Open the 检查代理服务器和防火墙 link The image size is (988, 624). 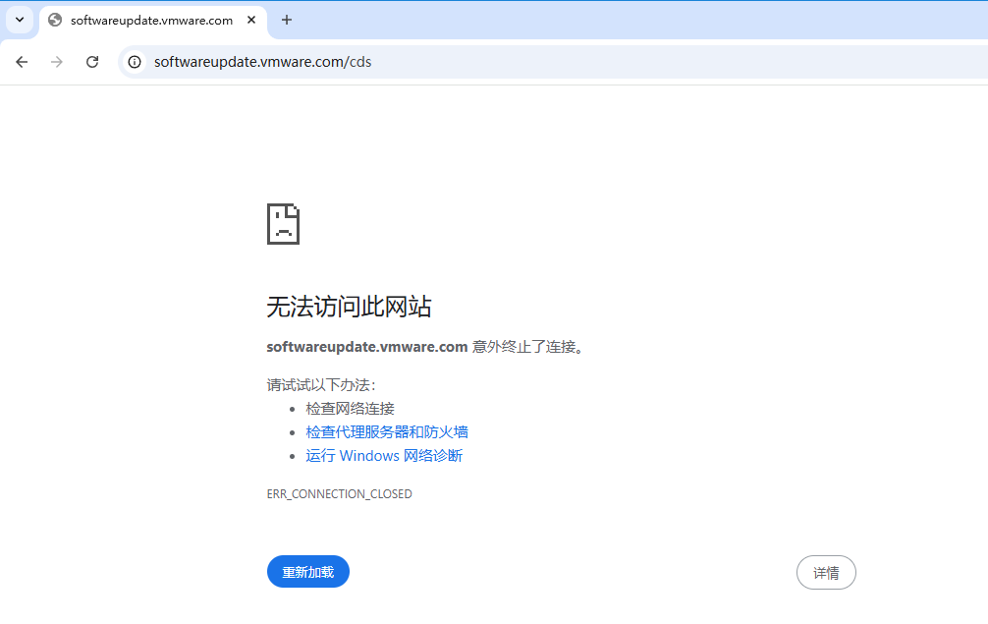click(386, 432)
